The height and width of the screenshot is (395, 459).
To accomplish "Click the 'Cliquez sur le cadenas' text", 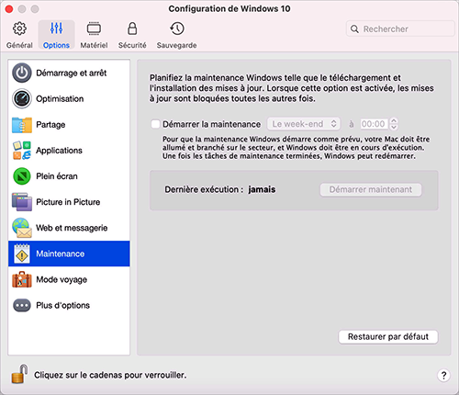I will 110,375.
